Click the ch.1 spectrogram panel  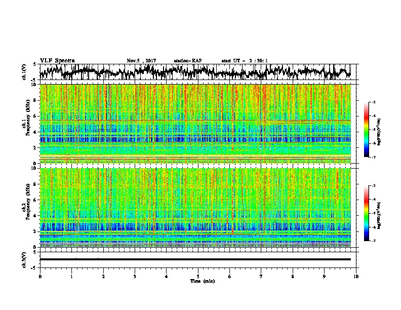pos(195,124)
